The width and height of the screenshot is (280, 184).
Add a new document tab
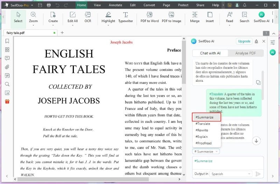click(62, 33)
